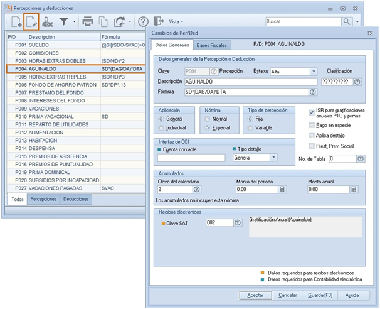Click the exit door toolbar icon

coord(159,21)
